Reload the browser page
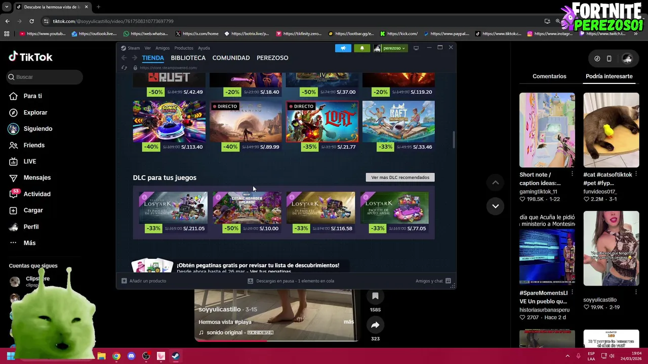The height and width of the screenshot is (364, 648). 31,21
